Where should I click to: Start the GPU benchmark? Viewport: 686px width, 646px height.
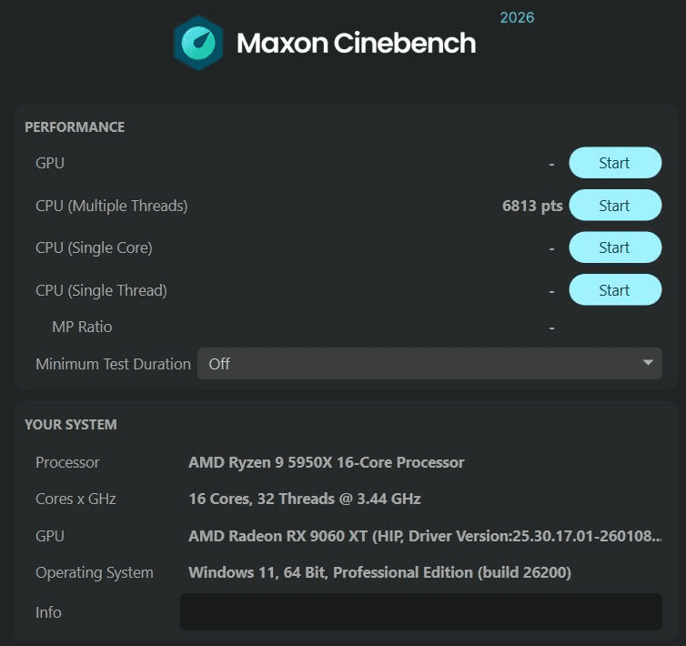(614, 163)
